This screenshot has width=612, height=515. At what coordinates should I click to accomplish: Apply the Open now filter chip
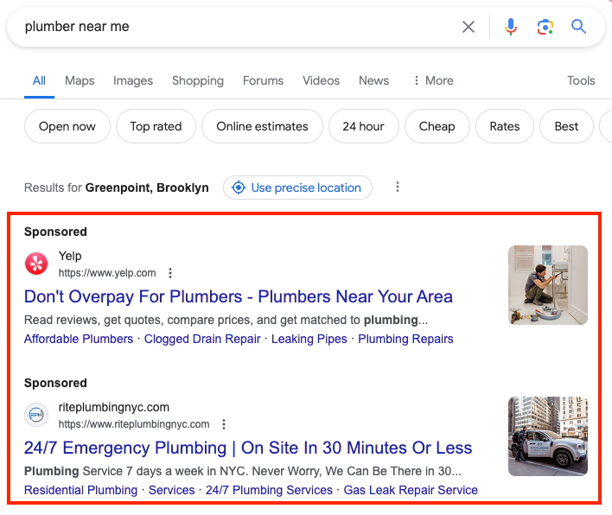(x=67, y=126)
